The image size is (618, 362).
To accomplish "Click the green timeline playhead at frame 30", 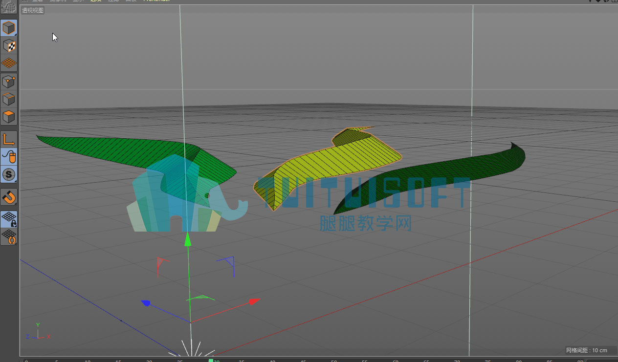I will click(x=211, y=361).
